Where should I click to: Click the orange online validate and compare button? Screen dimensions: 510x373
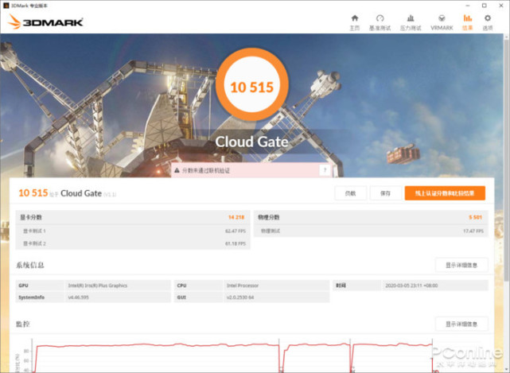tap(445, 193)
